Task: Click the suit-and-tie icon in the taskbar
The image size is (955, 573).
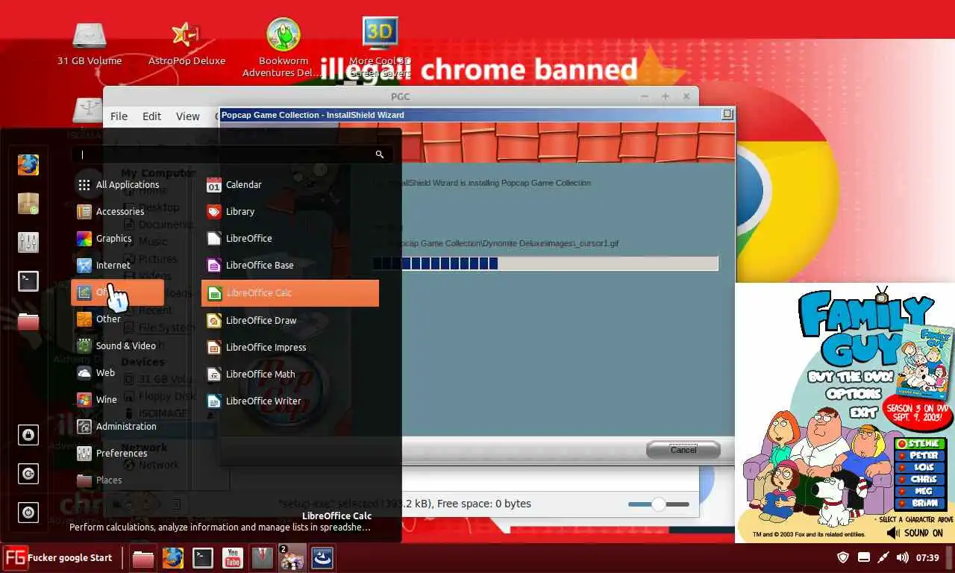Action: 263,558
